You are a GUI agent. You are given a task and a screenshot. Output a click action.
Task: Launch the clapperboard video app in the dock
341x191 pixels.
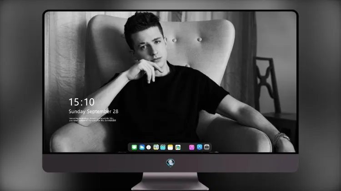(163, 147)
